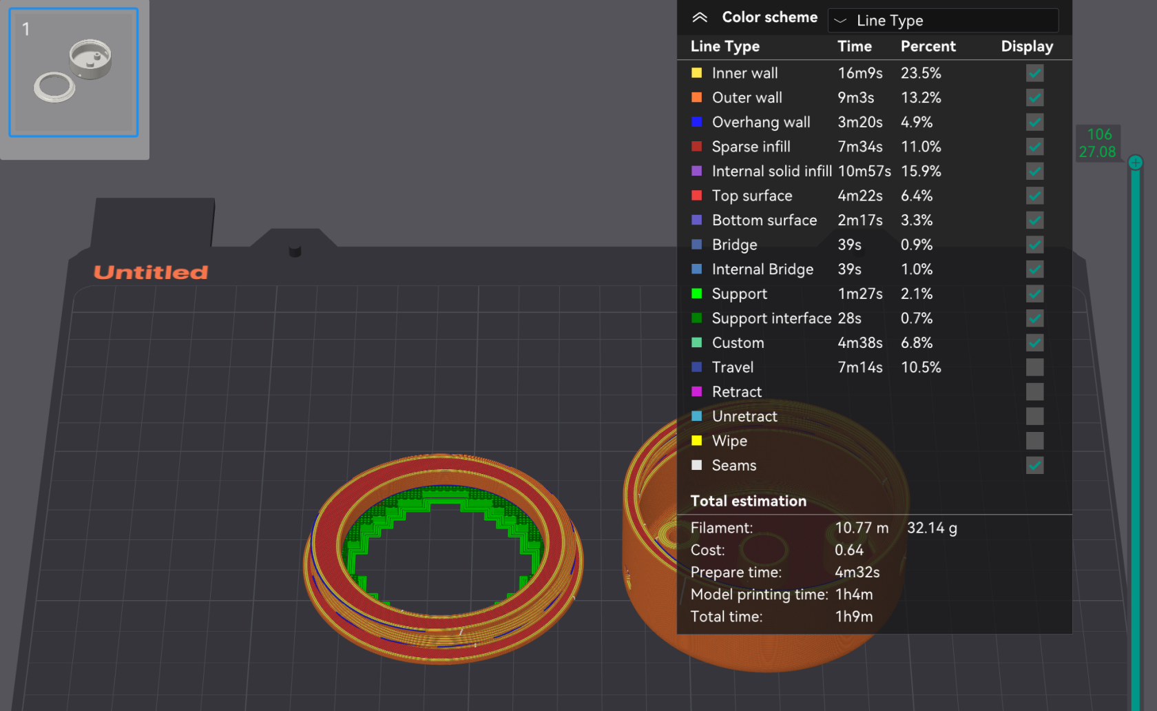The height and width of the screenshot is (711, 1157).
Task: Click the layer slider top handle
Action: (1136, 163)
